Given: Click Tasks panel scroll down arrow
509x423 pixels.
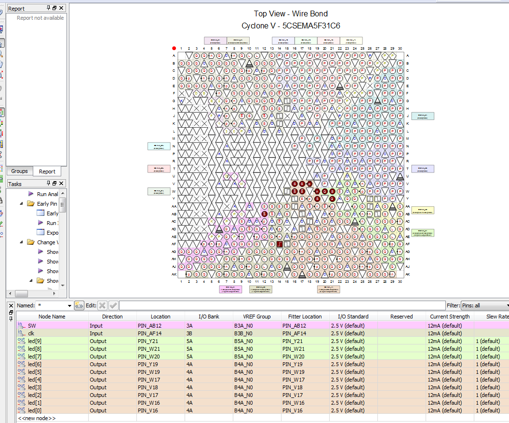Looking at the screenshot, I should coord(63,286).
